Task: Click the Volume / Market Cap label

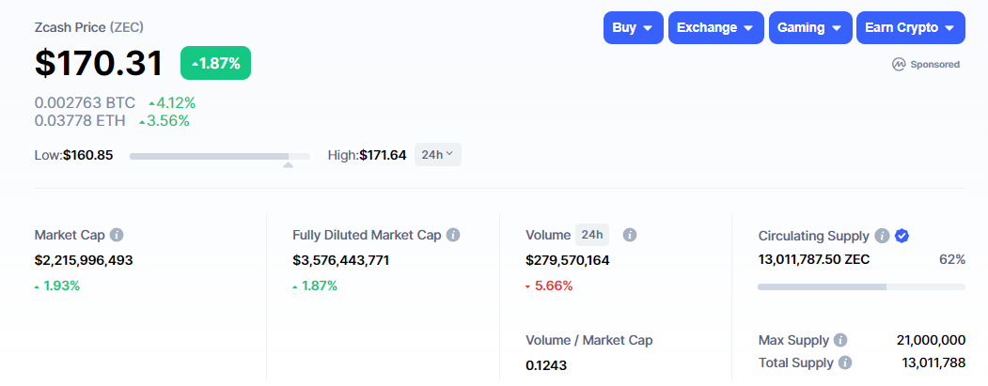Action: pyautogui.click(x=589, y=341)
